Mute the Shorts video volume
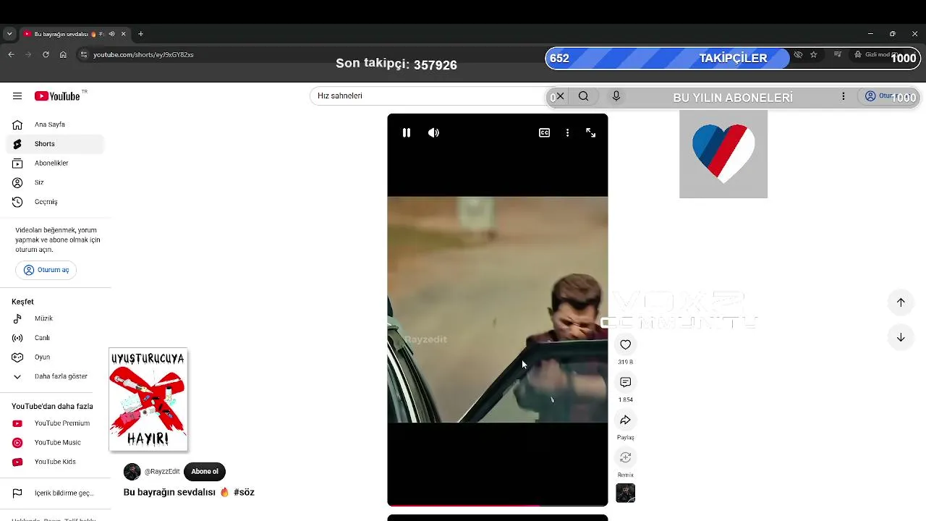Image resolution: width=926 pixels, height=521 pixels. click(x=433, y=133)
